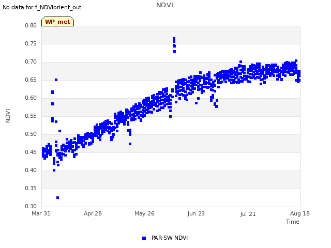Click the isolated data point near 0.40 in early April

(54, 170)
